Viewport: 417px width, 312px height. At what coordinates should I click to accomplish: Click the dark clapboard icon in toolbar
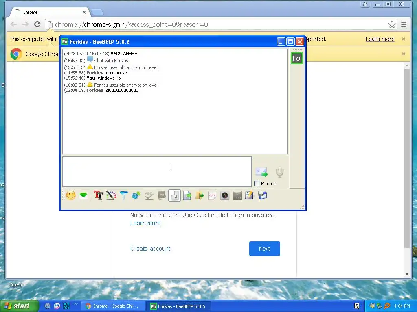click(x=237, y=196)
